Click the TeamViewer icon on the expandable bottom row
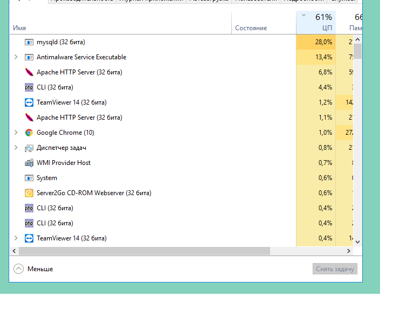Image resolution: width=414 pixels, height=331 pixels. tap(29, 238)
